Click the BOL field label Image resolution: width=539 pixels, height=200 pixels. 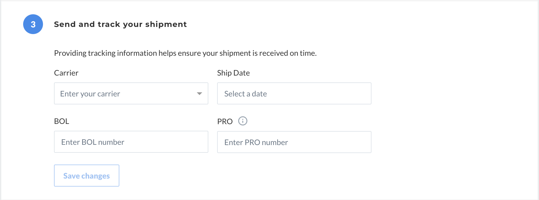62,121
